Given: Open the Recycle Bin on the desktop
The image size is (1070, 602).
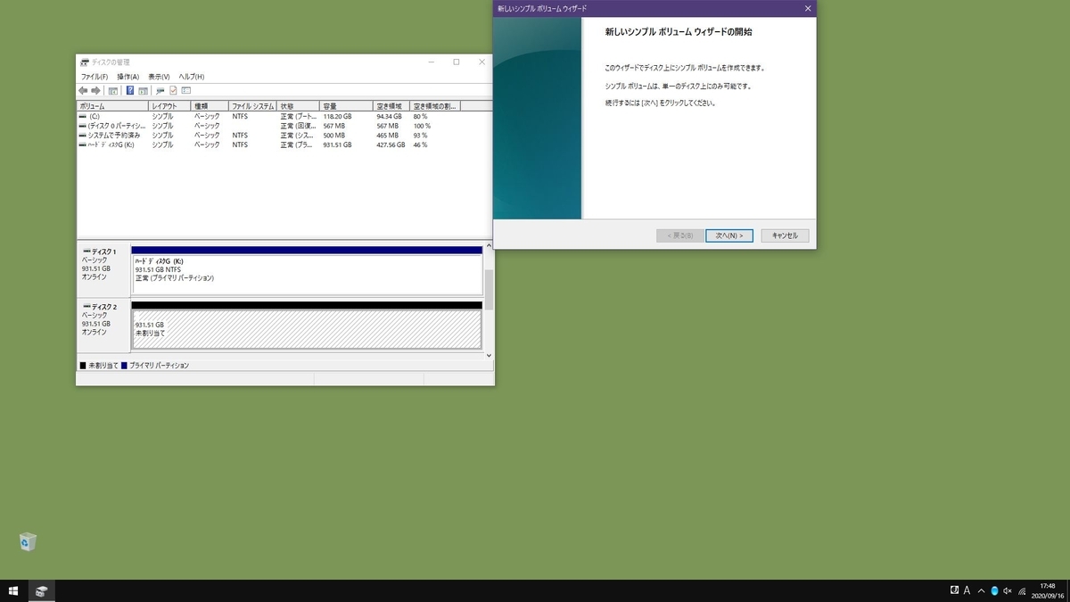Looking at the screenshot, I should (28, 541).
